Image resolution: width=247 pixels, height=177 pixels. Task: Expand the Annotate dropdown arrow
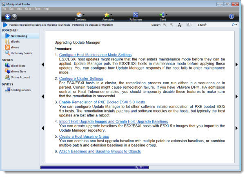click(111, 15)
